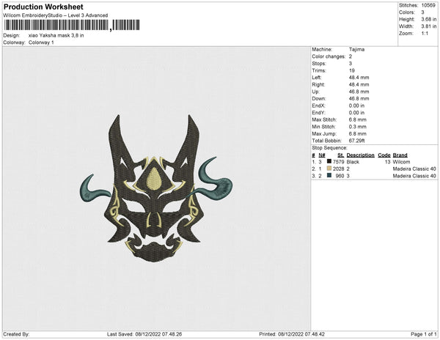Click the 'Page 1 of 1' footer text
The height and width of the screenshot is (340, 440).
point(423,334)
